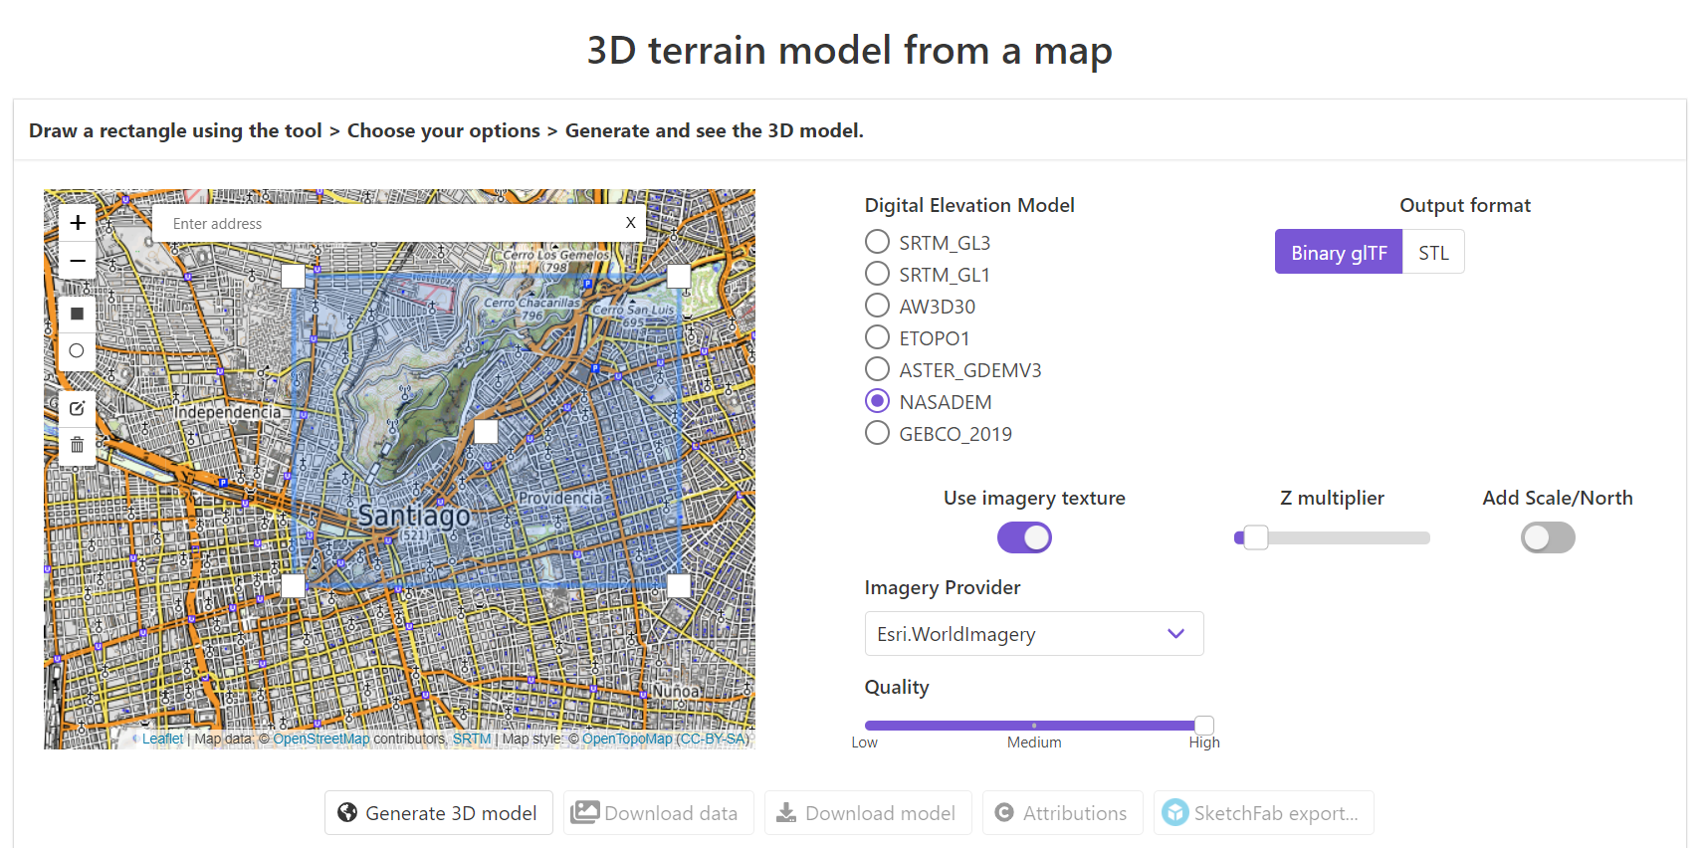Choose the ETOPO1 elevation model
The width and height of the screenshot is (1700, 848).
[x=877, y=337]
